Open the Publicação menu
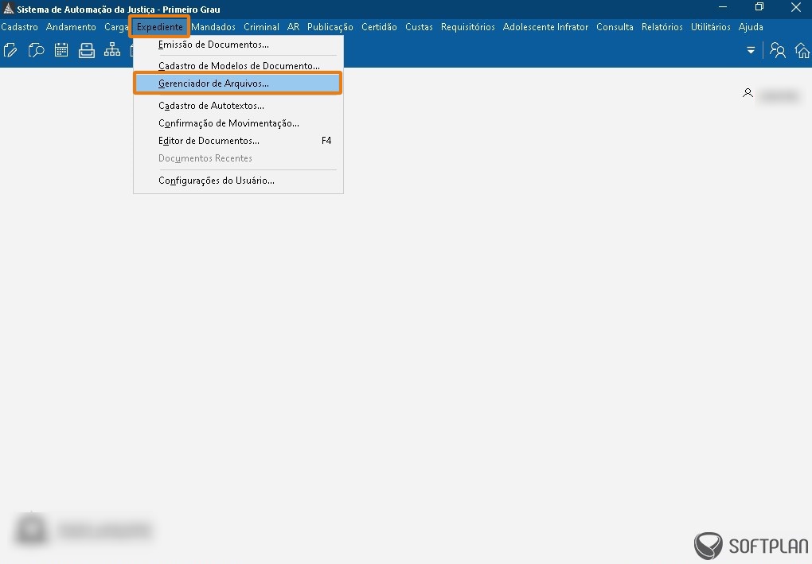The width and height of the screenshot is (812, 564). click(330, 27)
